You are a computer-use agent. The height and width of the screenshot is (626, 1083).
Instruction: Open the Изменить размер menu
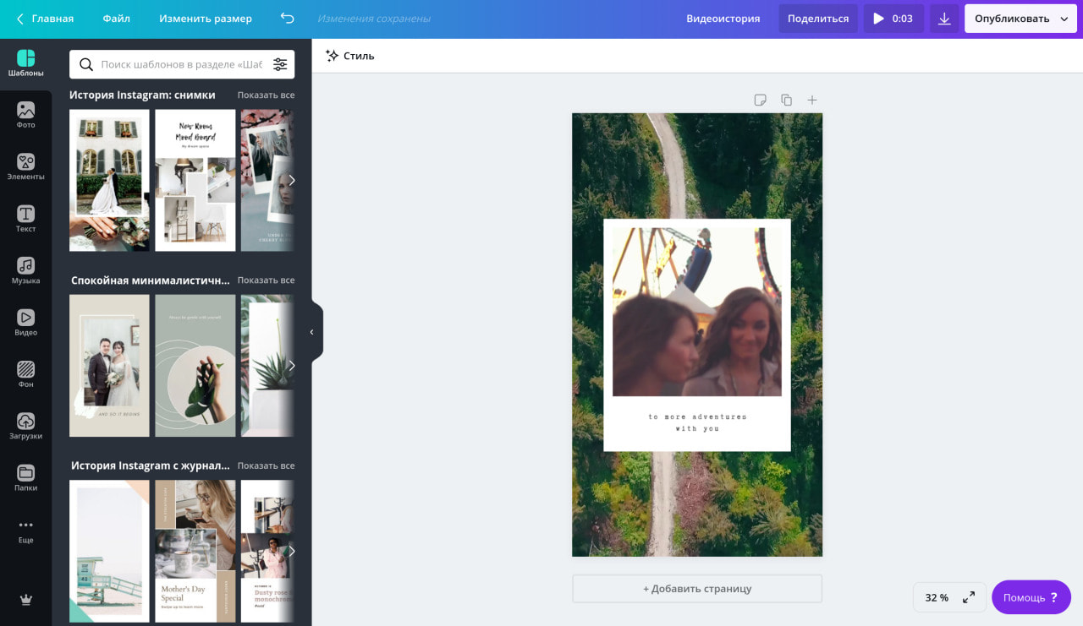pyautogui.click(x=205, y=19)
